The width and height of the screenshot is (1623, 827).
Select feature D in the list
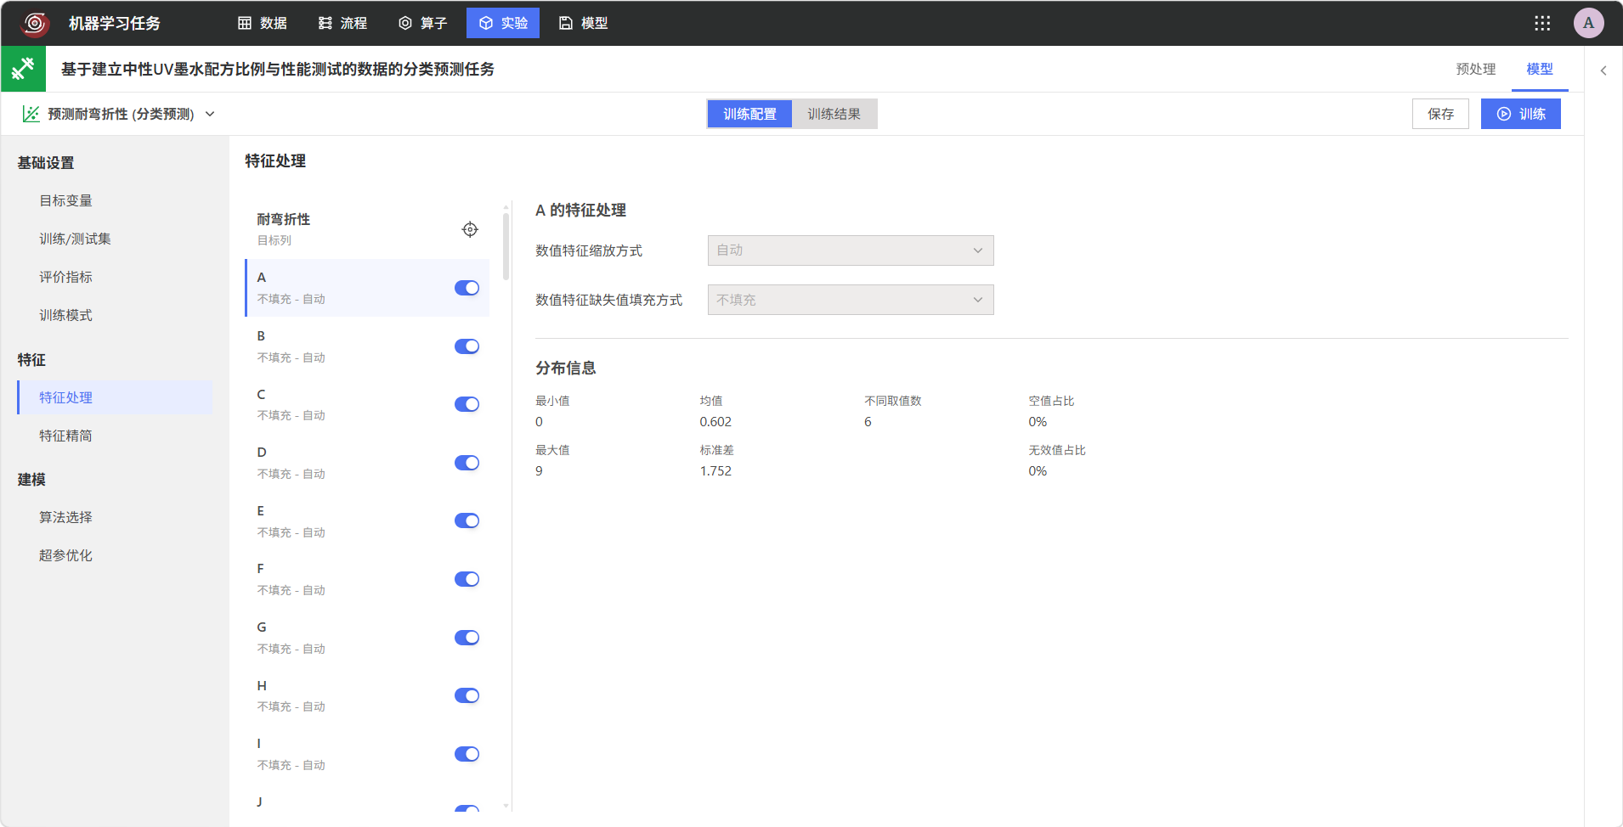[x=367, y=463]
